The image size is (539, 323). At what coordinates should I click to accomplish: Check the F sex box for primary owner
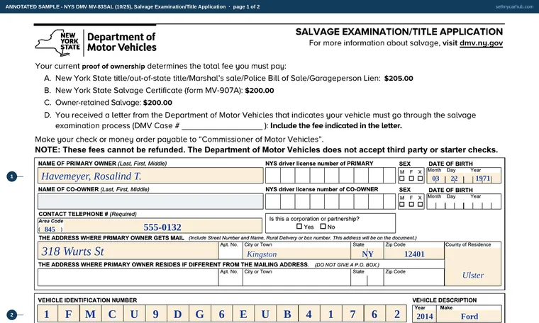(x=411, y=178)
